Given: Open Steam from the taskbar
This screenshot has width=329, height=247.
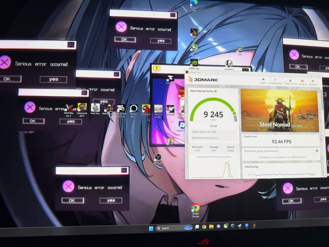Looking at the screenshot, I should point(239,226).
